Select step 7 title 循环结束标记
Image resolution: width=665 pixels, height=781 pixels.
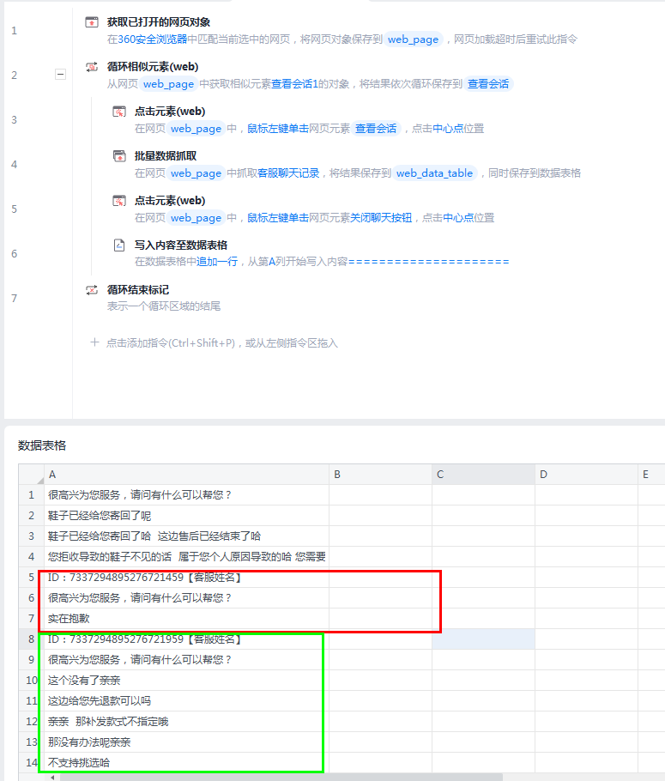[x=138, y=290]
